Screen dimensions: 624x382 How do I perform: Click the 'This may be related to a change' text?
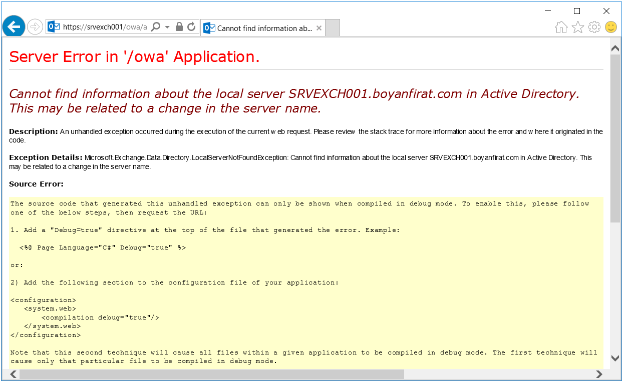[x=165, y=108]
